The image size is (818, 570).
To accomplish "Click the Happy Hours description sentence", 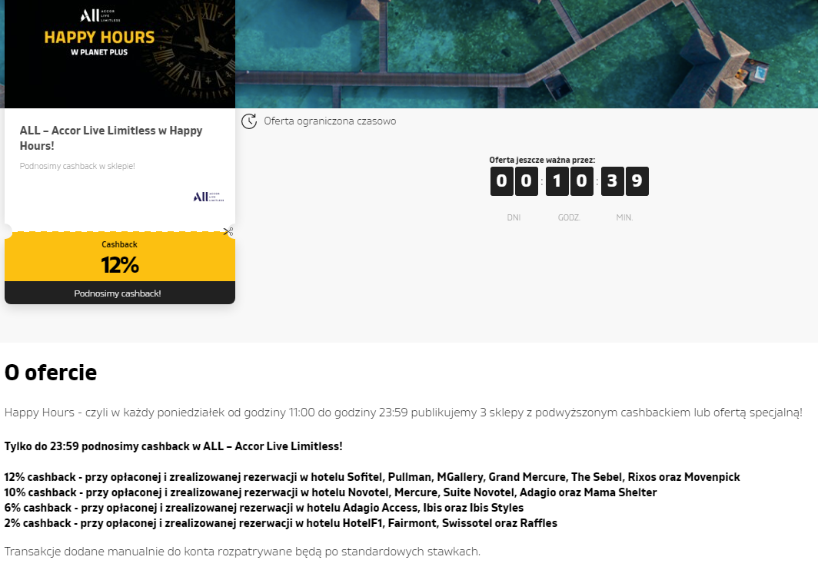I will coord(404,413).
